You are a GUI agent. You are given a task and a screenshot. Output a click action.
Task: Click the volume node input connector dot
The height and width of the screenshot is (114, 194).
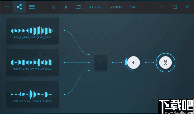122,63
